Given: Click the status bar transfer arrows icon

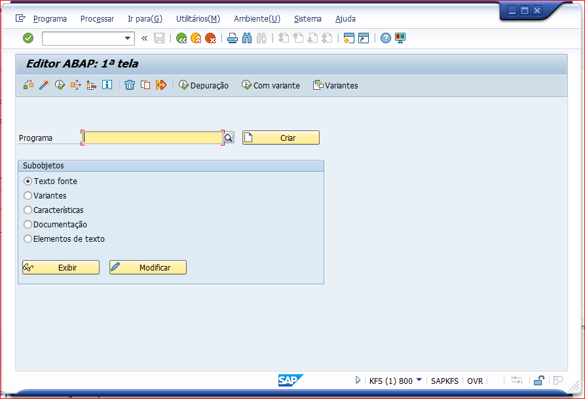Looking at the screenshot, I should click(517, 380).
